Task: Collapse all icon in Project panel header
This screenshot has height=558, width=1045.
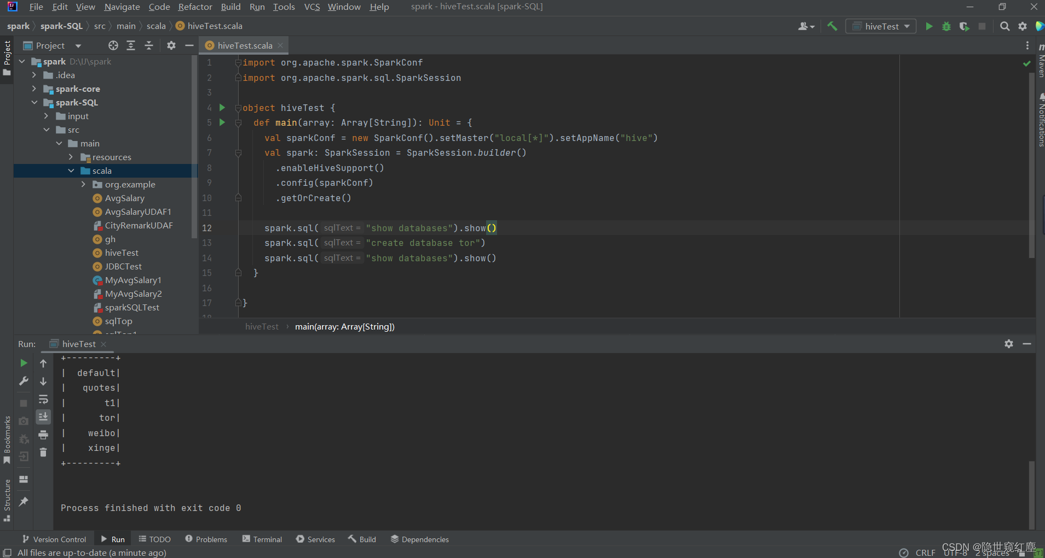Action: 149,45
